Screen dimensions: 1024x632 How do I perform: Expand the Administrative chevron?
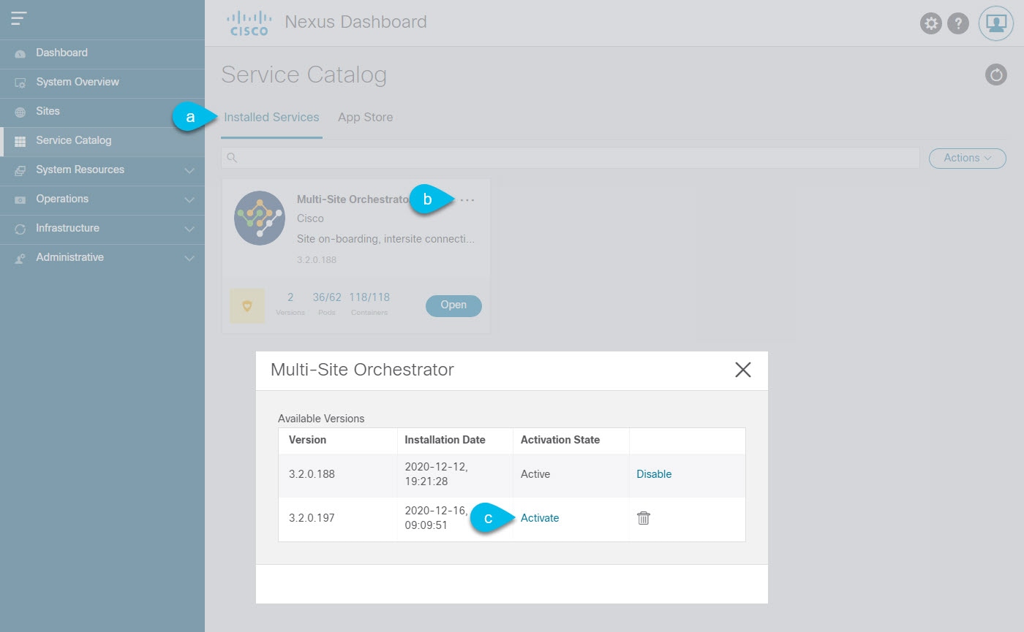coord(189,258)
